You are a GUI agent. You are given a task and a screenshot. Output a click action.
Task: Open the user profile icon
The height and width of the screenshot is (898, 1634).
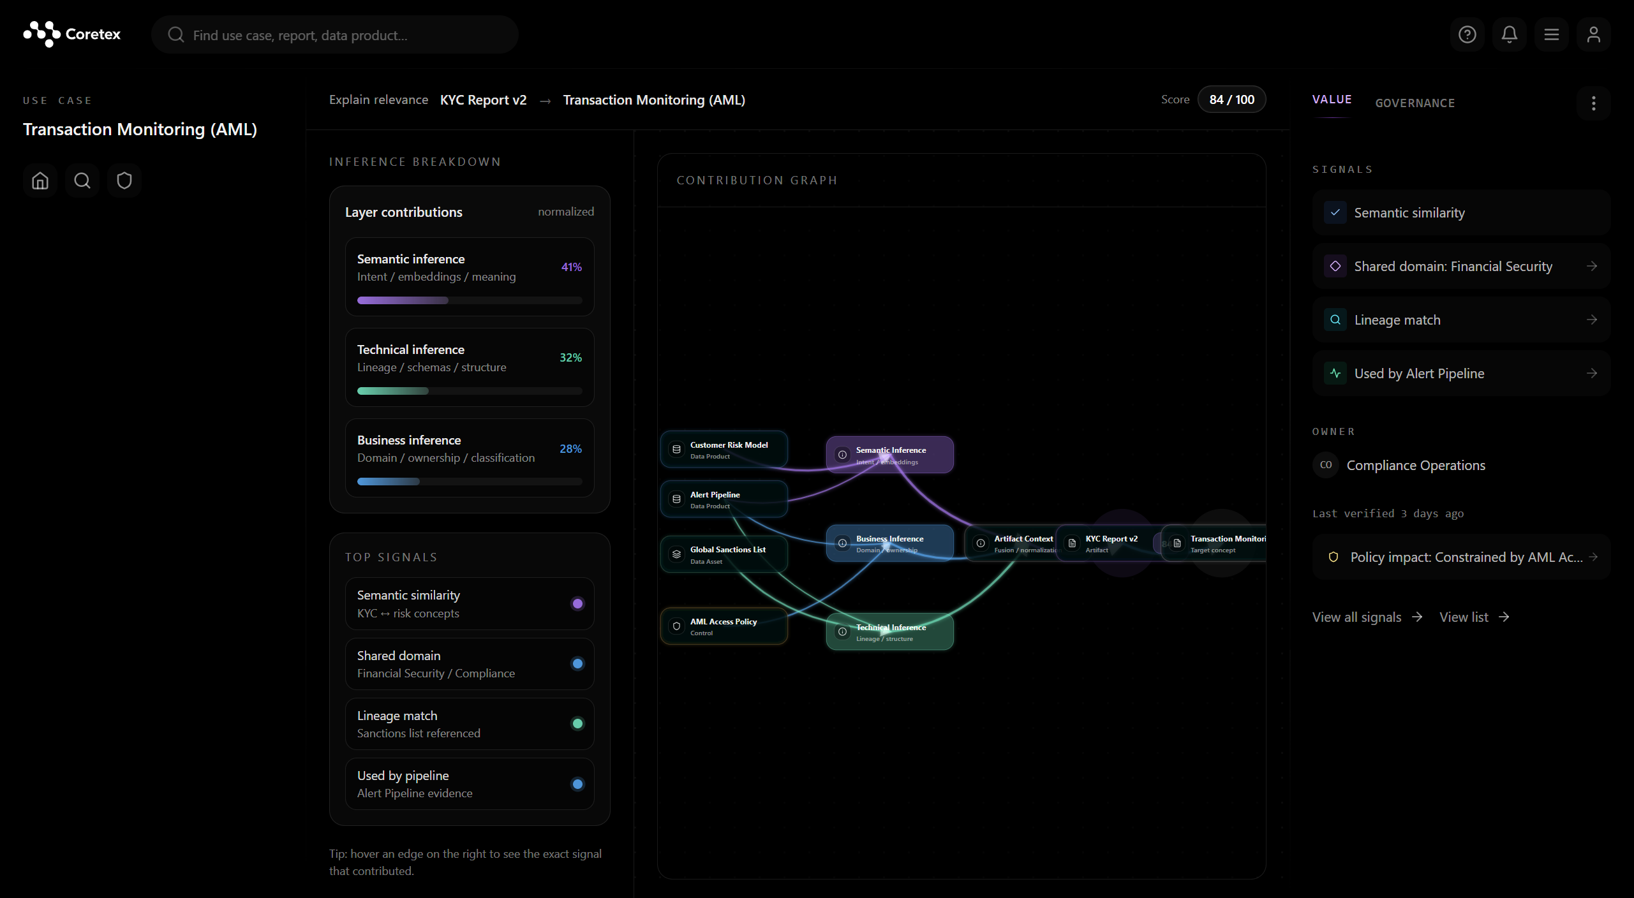pos(1593,34)
